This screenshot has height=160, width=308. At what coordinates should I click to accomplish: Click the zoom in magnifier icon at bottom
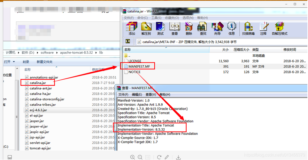tap(133, 157)
